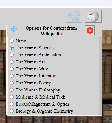Click the Medicine & Medical Tech label
112x123 pixels.
41,97
